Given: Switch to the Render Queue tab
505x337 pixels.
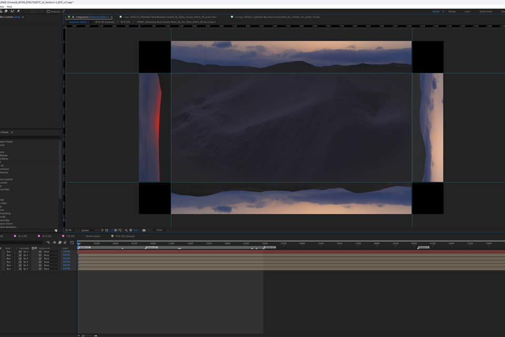Looking at the screenshot, I should pyautogui.click(x=93, y=236).
